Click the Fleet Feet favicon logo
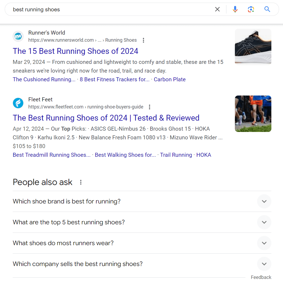The height and width of the screenshot is (285, 283). [x=18, y=103]
